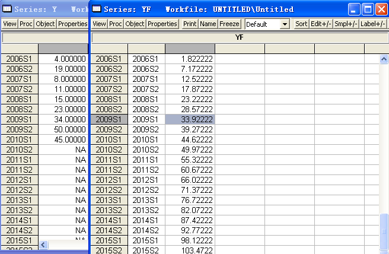Select YF value 1.822222

tap(190, 59)
